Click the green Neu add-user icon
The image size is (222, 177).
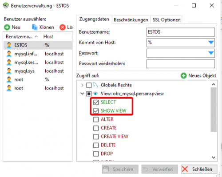pyautogui.click(x=7, y=28)
